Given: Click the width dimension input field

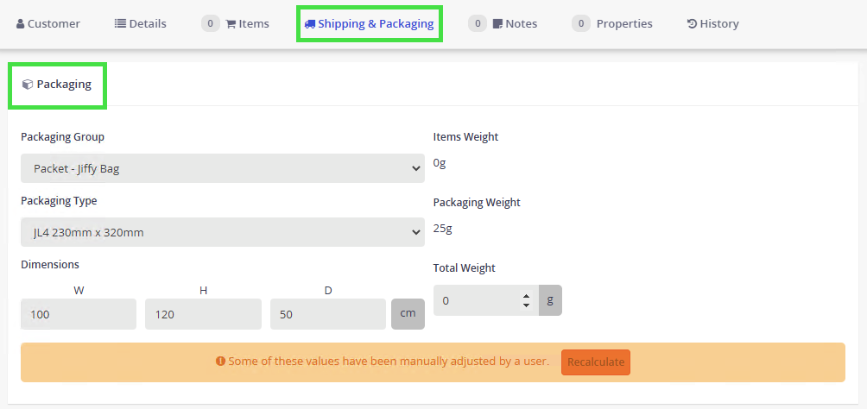Looking at the screenshot, I should [79, 315].
